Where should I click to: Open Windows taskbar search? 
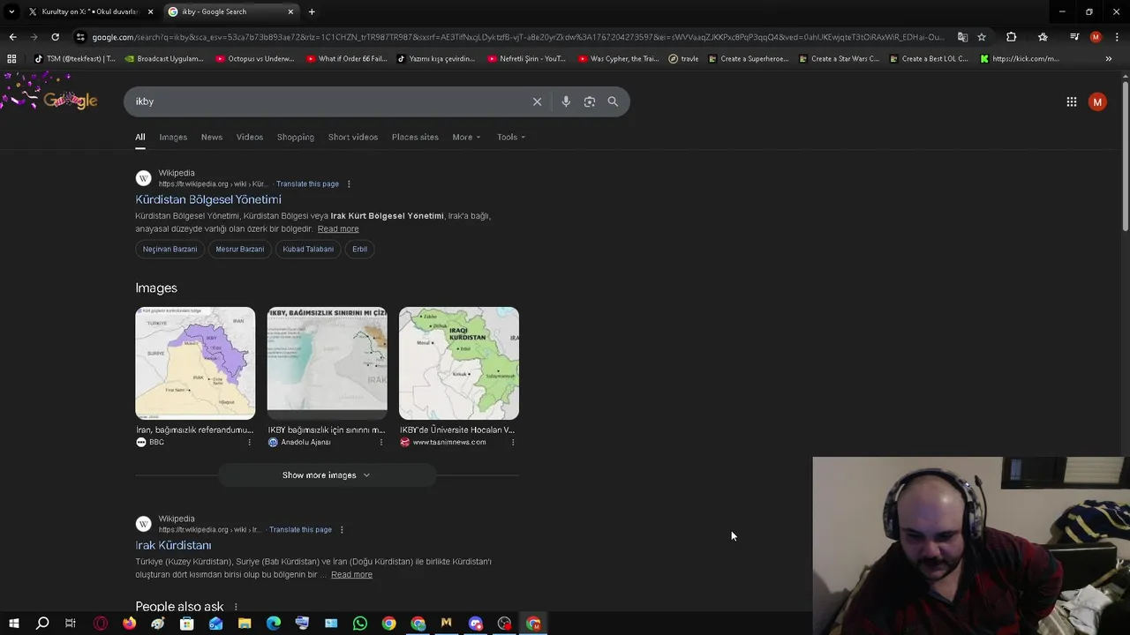[x=42, y=624]
